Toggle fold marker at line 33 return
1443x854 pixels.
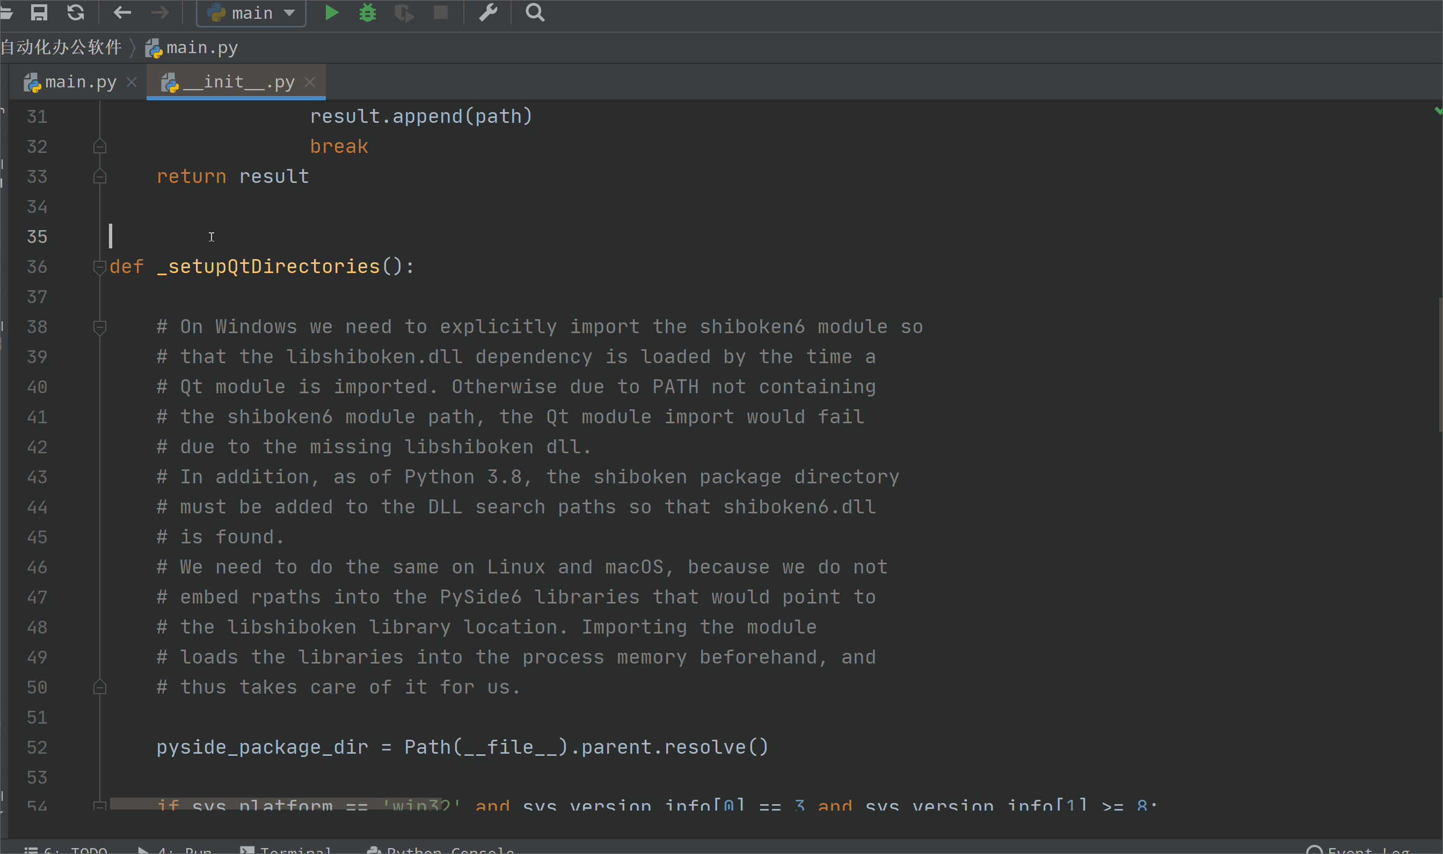pos(99,176)
